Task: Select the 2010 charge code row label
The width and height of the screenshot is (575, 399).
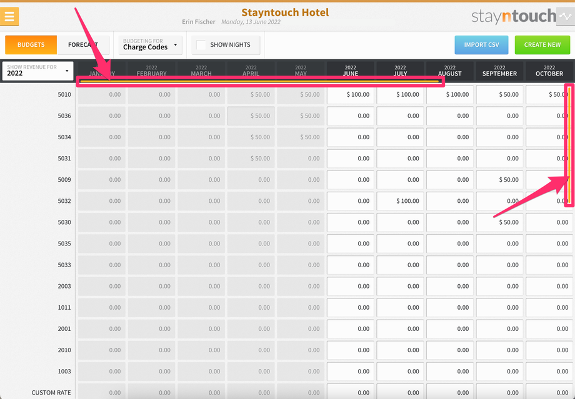Action: point(64,350)
